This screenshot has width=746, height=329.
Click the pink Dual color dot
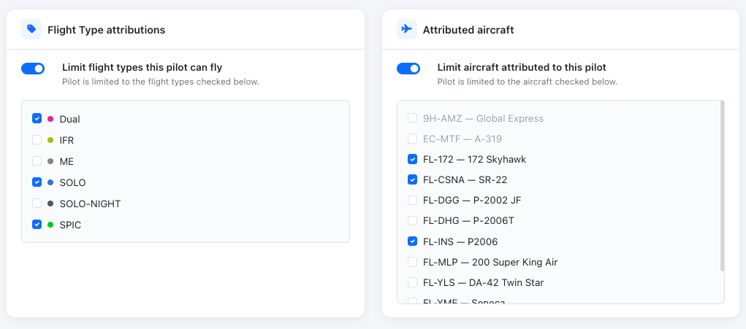tap(50, 119)
